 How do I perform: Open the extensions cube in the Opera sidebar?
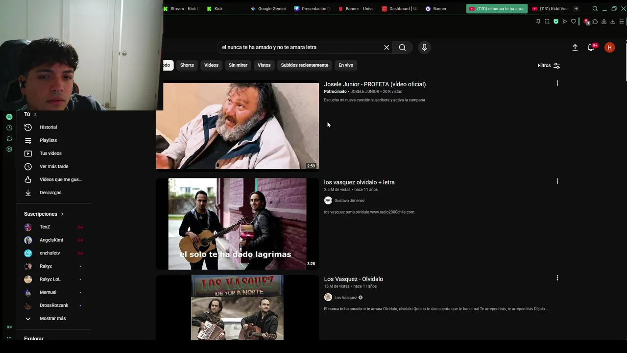coord(9,138)
